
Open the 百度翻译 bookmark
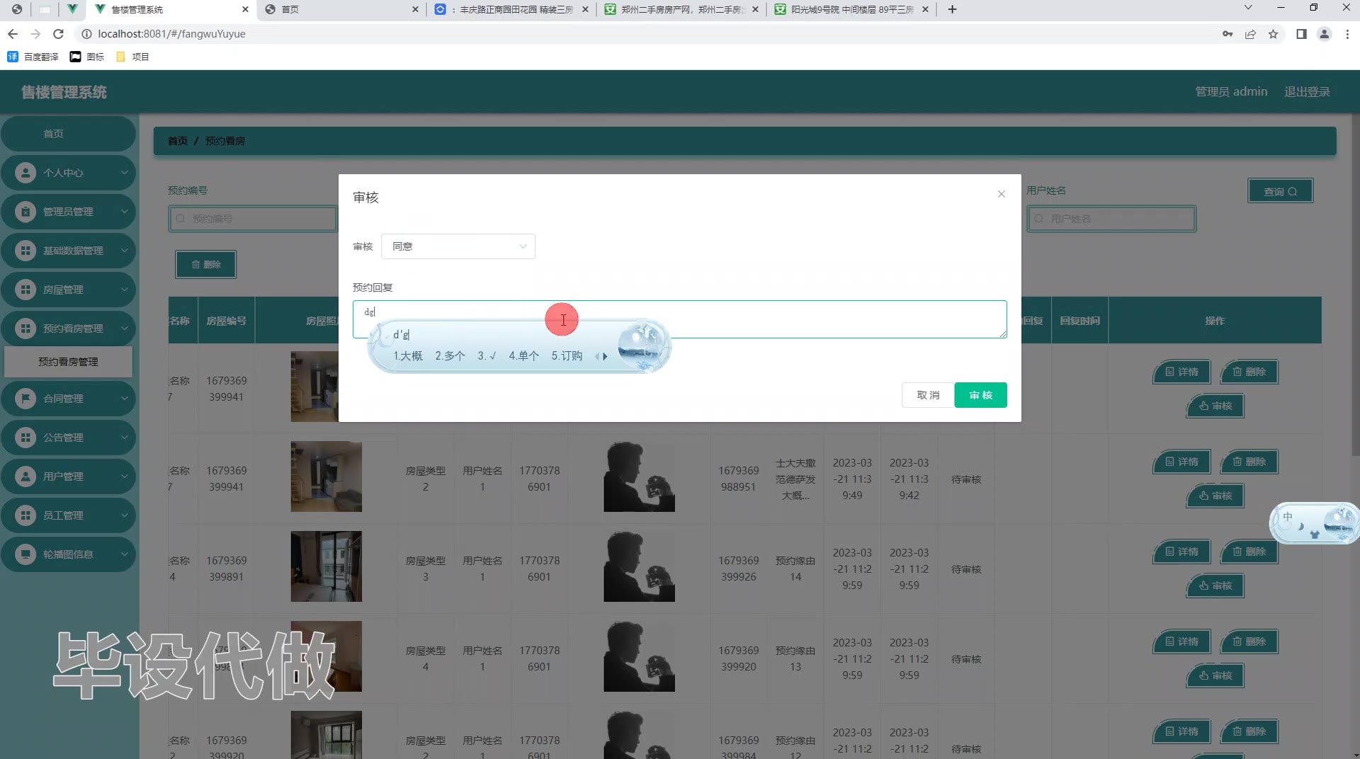pos(33,57)
